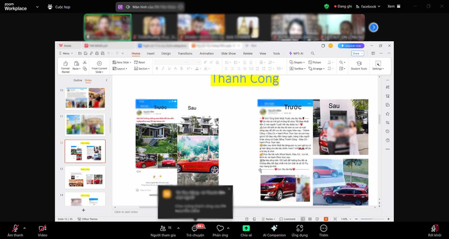The height and width of the screenshot is (239, 449).
Task: Open the Review ribbon tab
Action: coord(248,53)
